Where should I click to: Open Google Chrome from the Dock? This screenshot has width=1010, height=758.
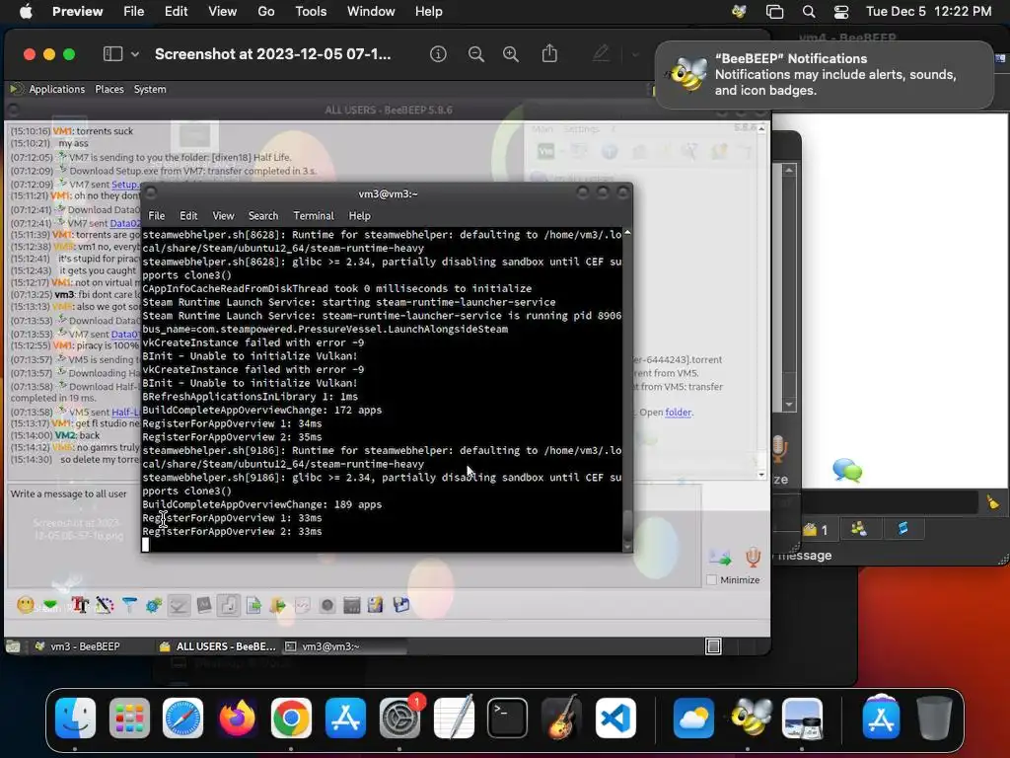(291, 719)
